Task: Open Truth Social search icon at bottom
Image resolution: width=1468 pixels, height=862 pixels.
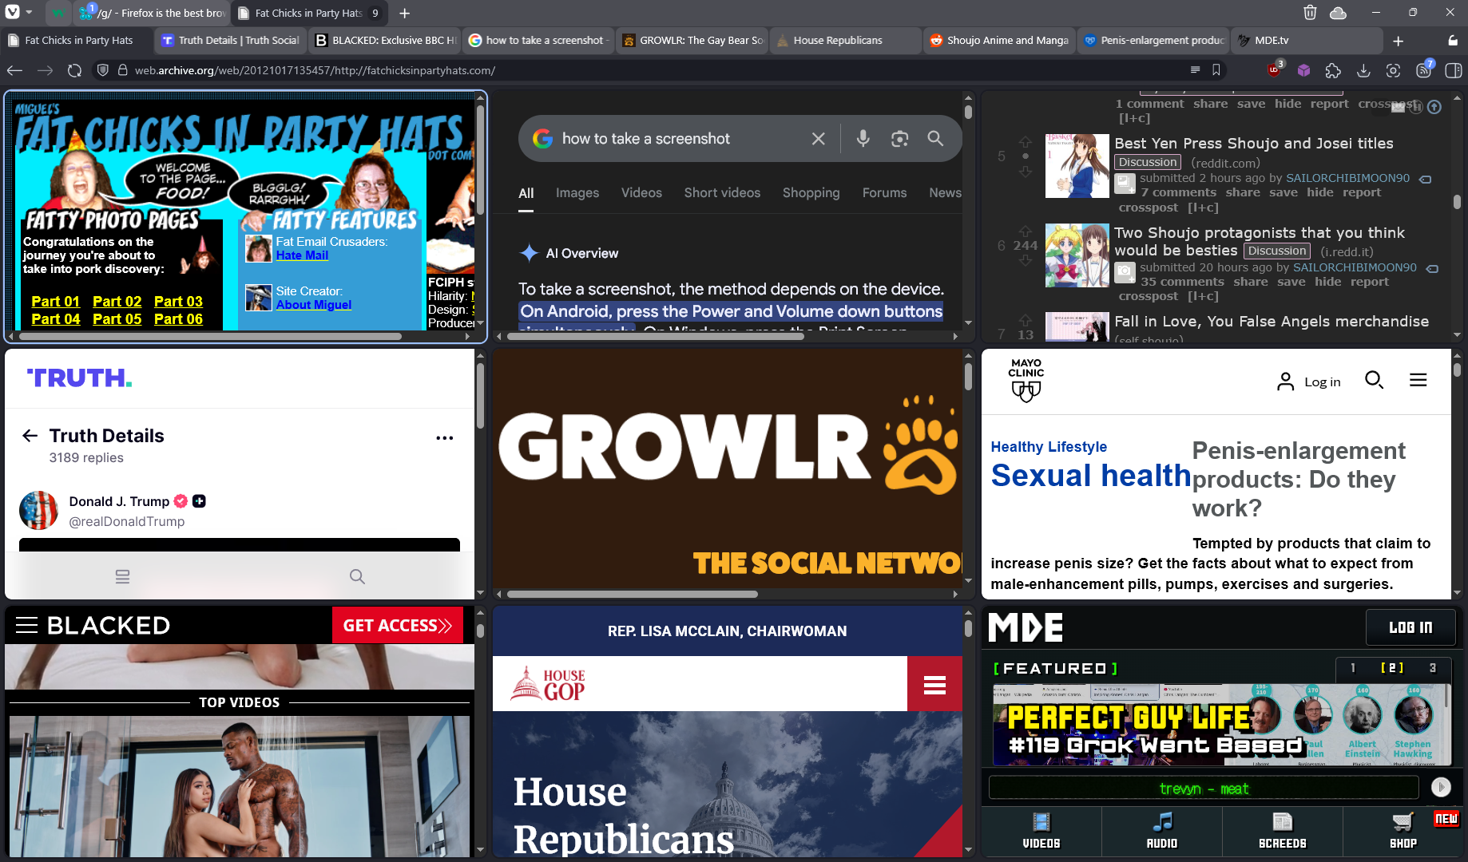Action: pyautogui.click(x=357, y=576)
